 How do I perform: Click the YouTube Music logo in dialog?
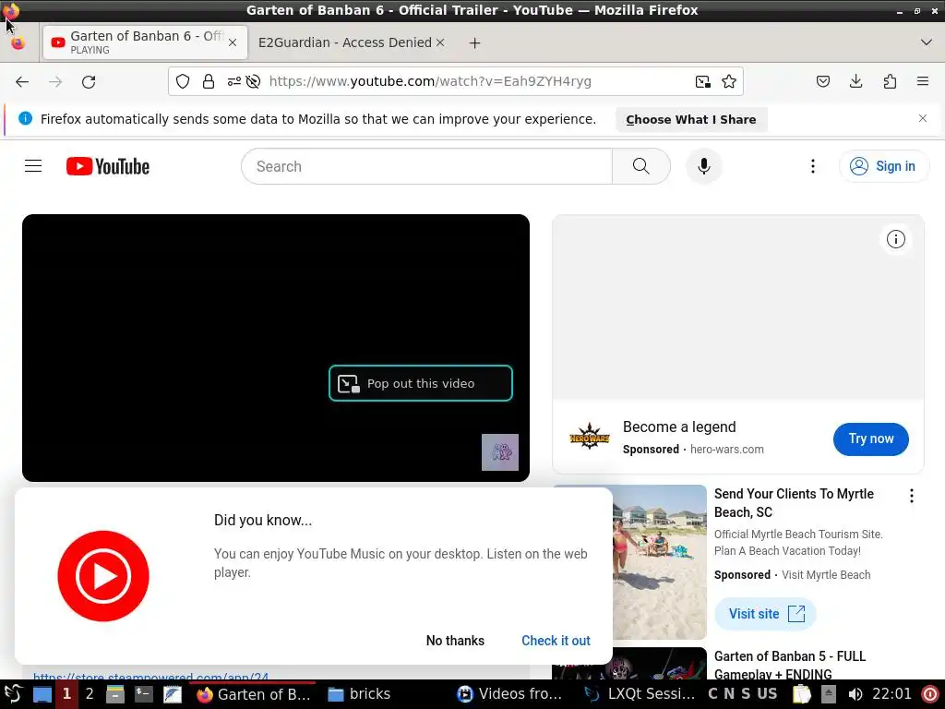103,576
